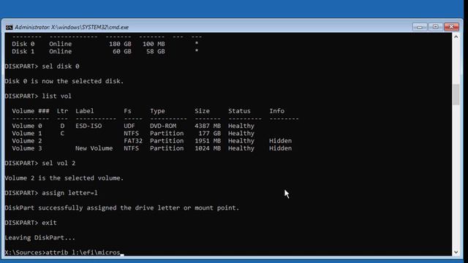Viewport: 468px width, 263px height.
Task: Click 'Disk 0 is now the selected disk.' line
Action: 64,81
